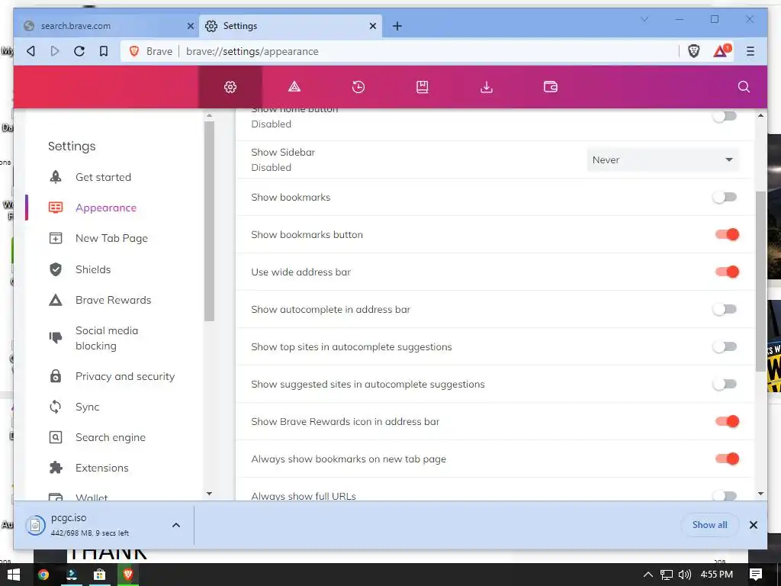Open the Show Sidebar 'Never' dropdown
This screenshot has height=586, width=781.
pyautogui.click(x=663, y=160)
